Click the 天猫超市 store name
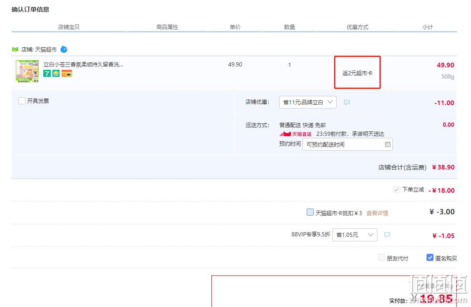This screenshot has width=471, height=307. [x=46, y=49]
